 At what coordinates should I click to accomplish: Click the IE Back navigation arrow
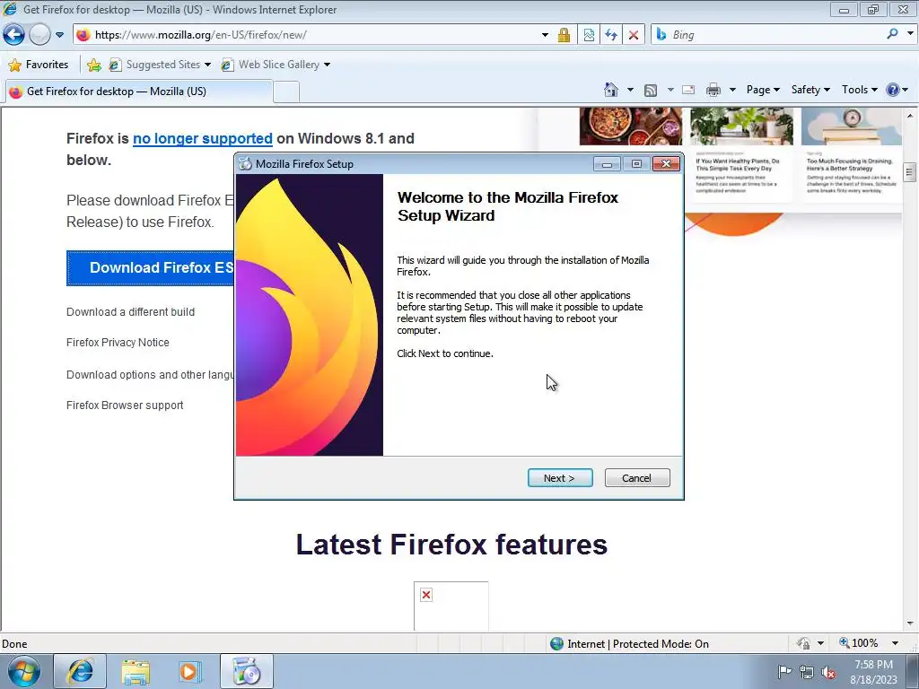pyautogui.click(x=14, y=35)
